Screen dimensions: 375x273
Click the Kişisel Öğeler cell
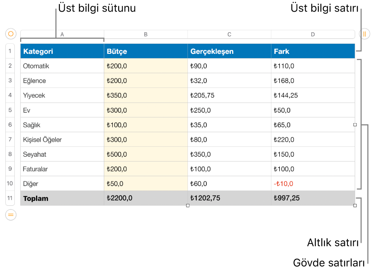62,139
